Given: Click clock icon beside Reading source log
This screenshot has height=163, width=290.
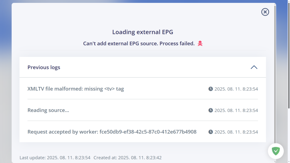Looking at the screenshot, I should [211, 110].
